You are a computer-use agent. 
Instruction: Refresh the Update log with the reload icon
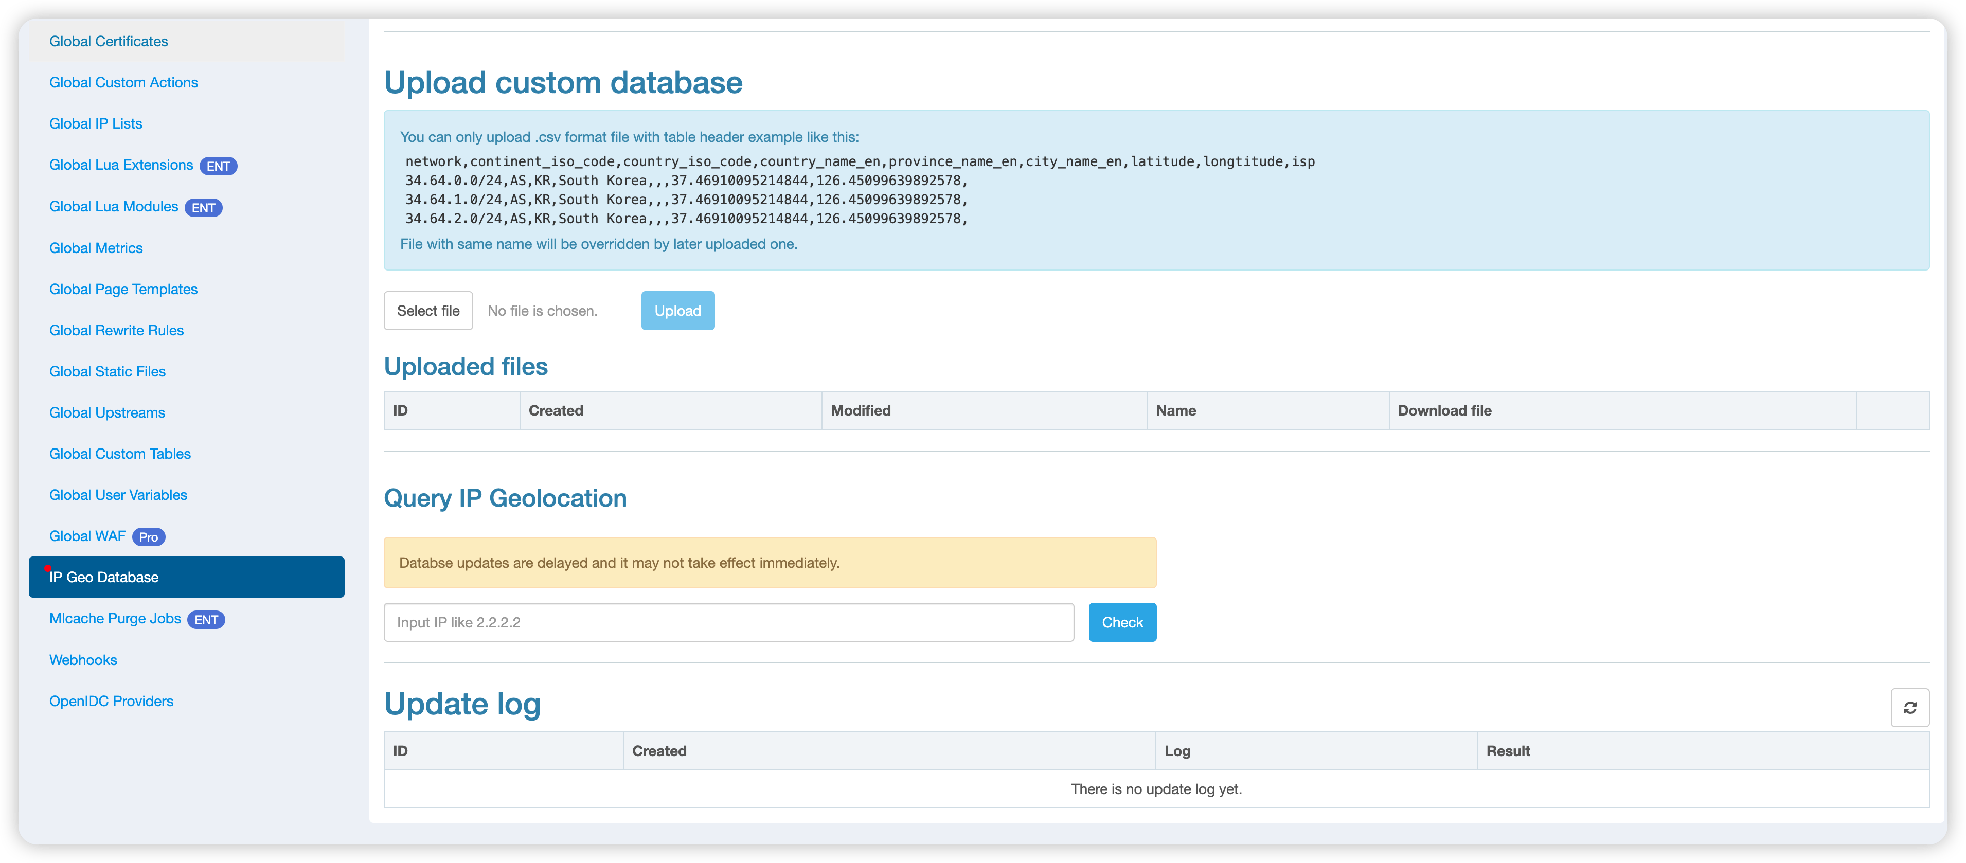pos(1909,707)
